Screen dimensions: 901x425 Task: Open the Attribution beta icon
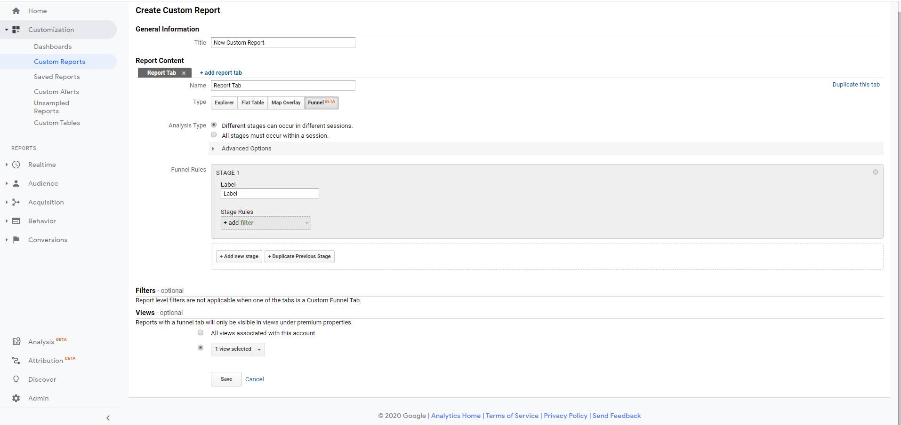pyautogui.click(x=16, y=361)
